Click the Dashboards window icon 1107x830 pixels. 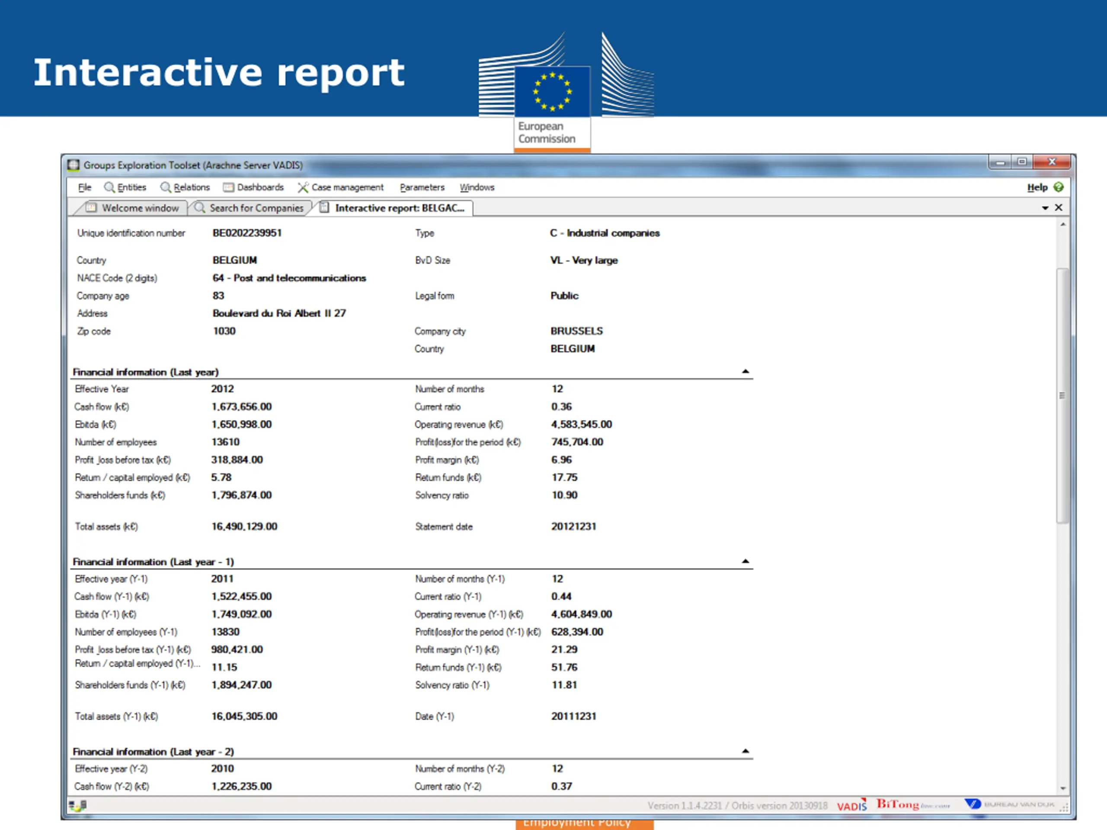[229, 187]
